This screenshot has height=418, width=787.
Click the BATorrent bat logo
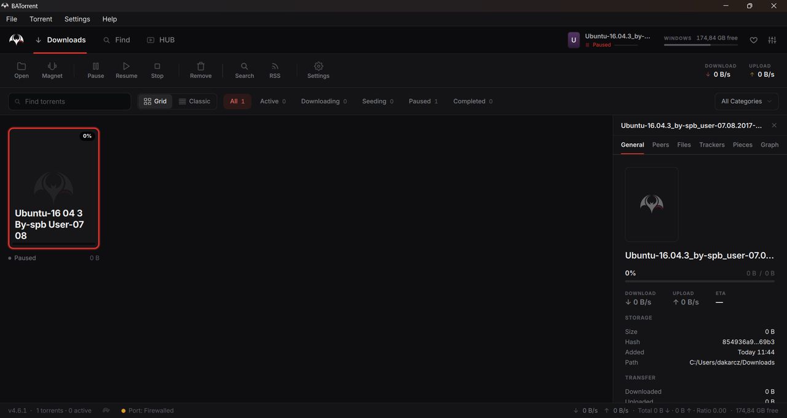[17, 40]
